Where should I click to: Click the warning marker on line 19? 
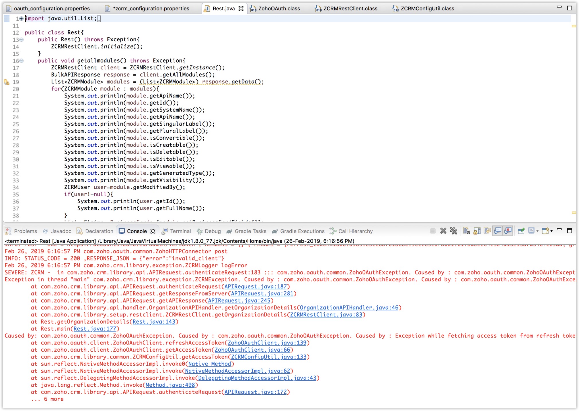[x=7, y=82]
